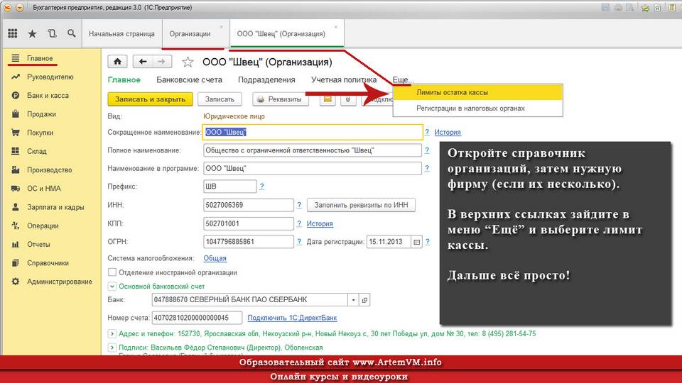Open Банковские счета navigation link
Image resolution: width=682 pixels, height=383 pixels.
tap(189, 80)
